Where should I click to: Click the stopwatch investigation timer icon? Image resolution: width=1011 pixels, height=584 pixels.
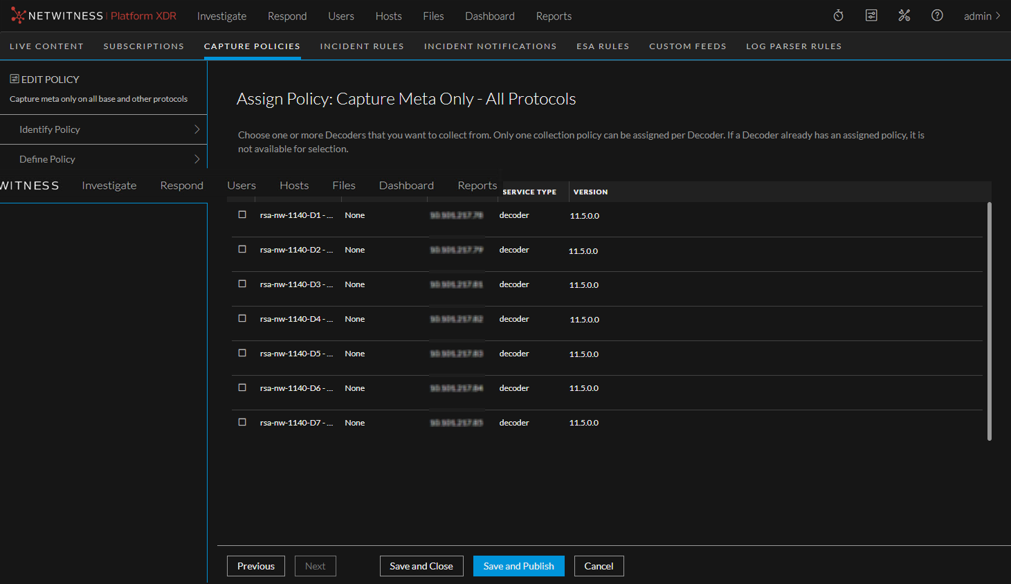[x=837, y=15]
